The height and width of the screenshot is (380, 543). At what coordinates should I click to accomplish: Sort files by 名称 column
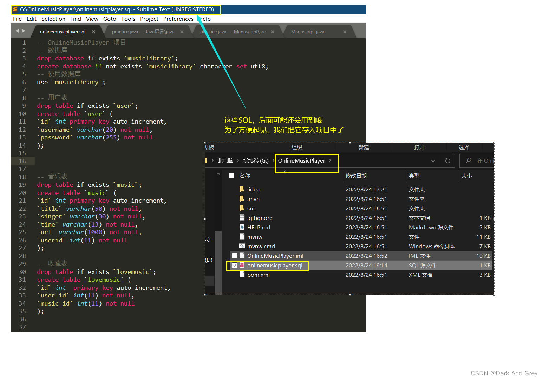point(245,176)
